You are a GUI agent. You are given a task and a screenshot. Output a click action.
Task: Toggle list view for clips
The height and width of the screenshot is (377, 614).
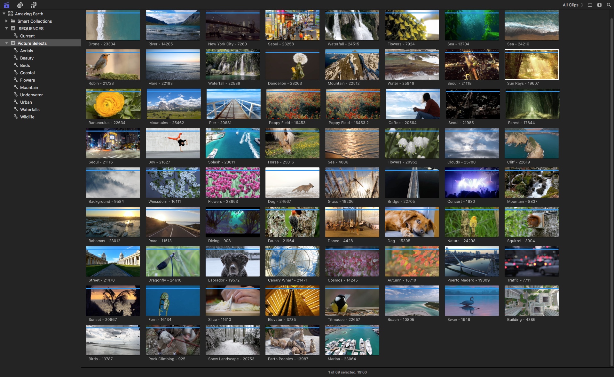pos(590,5)
